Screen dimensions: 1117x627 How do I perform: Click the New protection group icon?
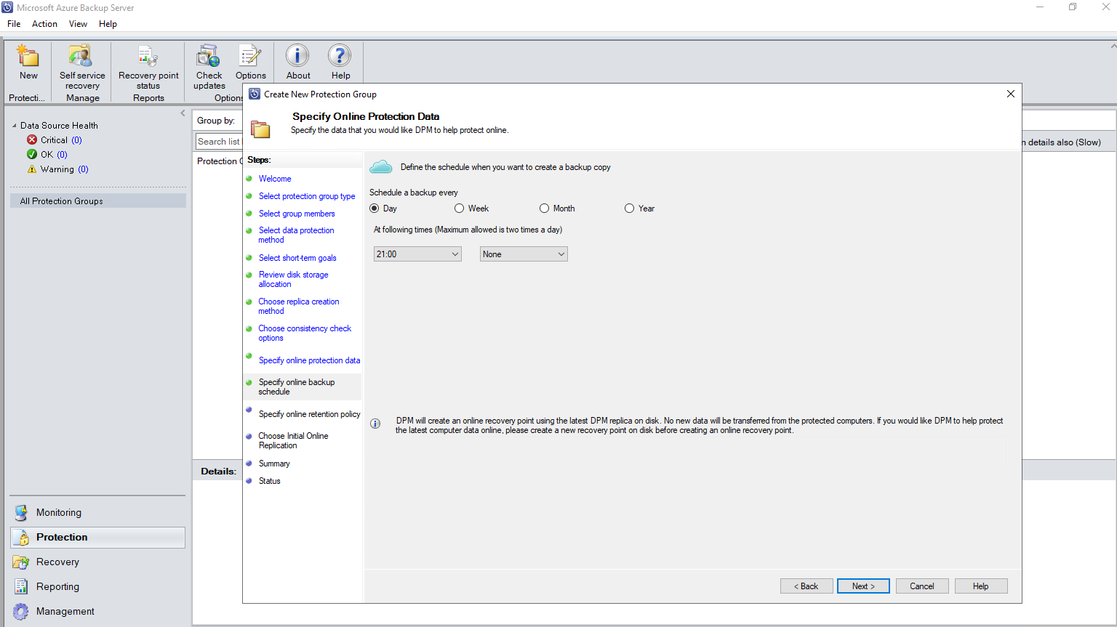[x=28, y=56]
